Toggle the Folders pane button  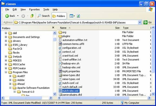pos(59,16)
